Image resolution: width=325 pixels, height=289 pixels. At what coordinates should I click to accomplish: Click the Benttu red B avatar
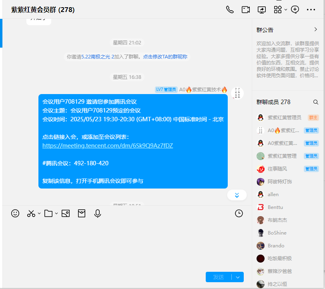coord(261,207)
